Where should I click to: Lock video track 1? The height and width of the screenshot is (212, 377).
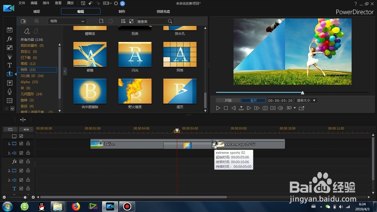pyautogui.click(x=28, y=143)
